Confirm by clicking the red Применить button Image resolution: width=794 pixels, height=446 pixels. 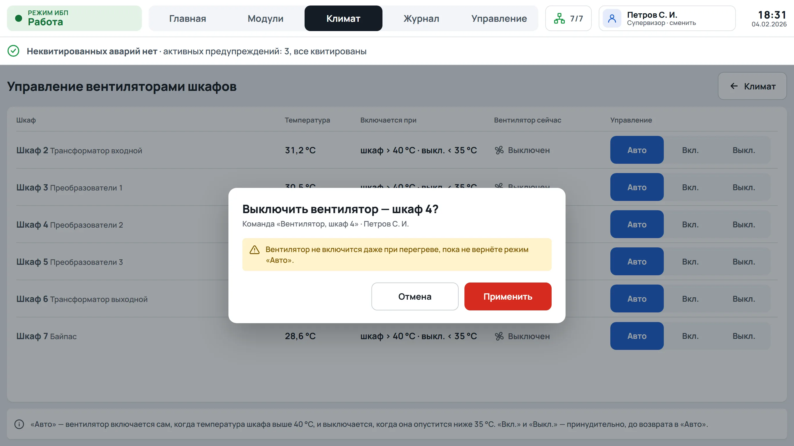(508, 296)
